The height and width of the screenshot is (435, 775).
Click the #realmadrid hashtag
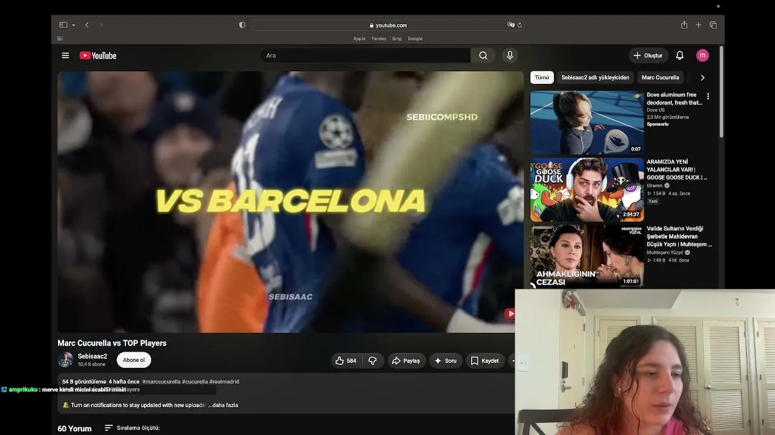225,382
